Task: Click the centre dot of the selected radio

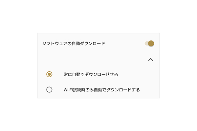Action: tap(49, 74)
